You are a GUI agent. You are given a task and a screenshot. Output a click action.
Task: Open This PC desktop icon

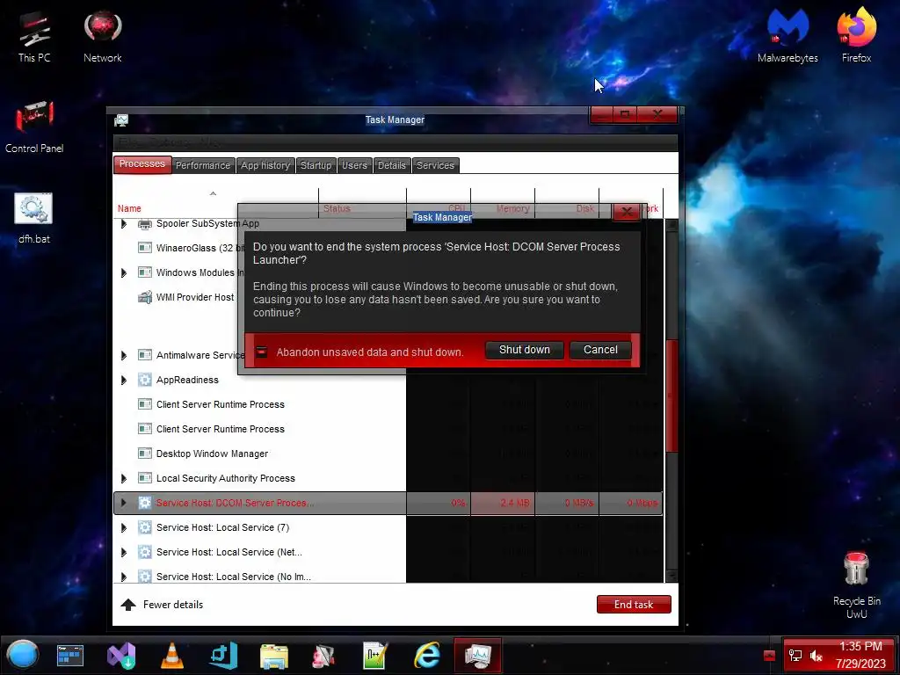[x=34, y=37]
